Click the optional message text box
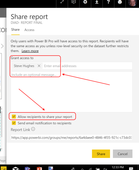This screenshot has width=139, height=170. coord(72,92)
